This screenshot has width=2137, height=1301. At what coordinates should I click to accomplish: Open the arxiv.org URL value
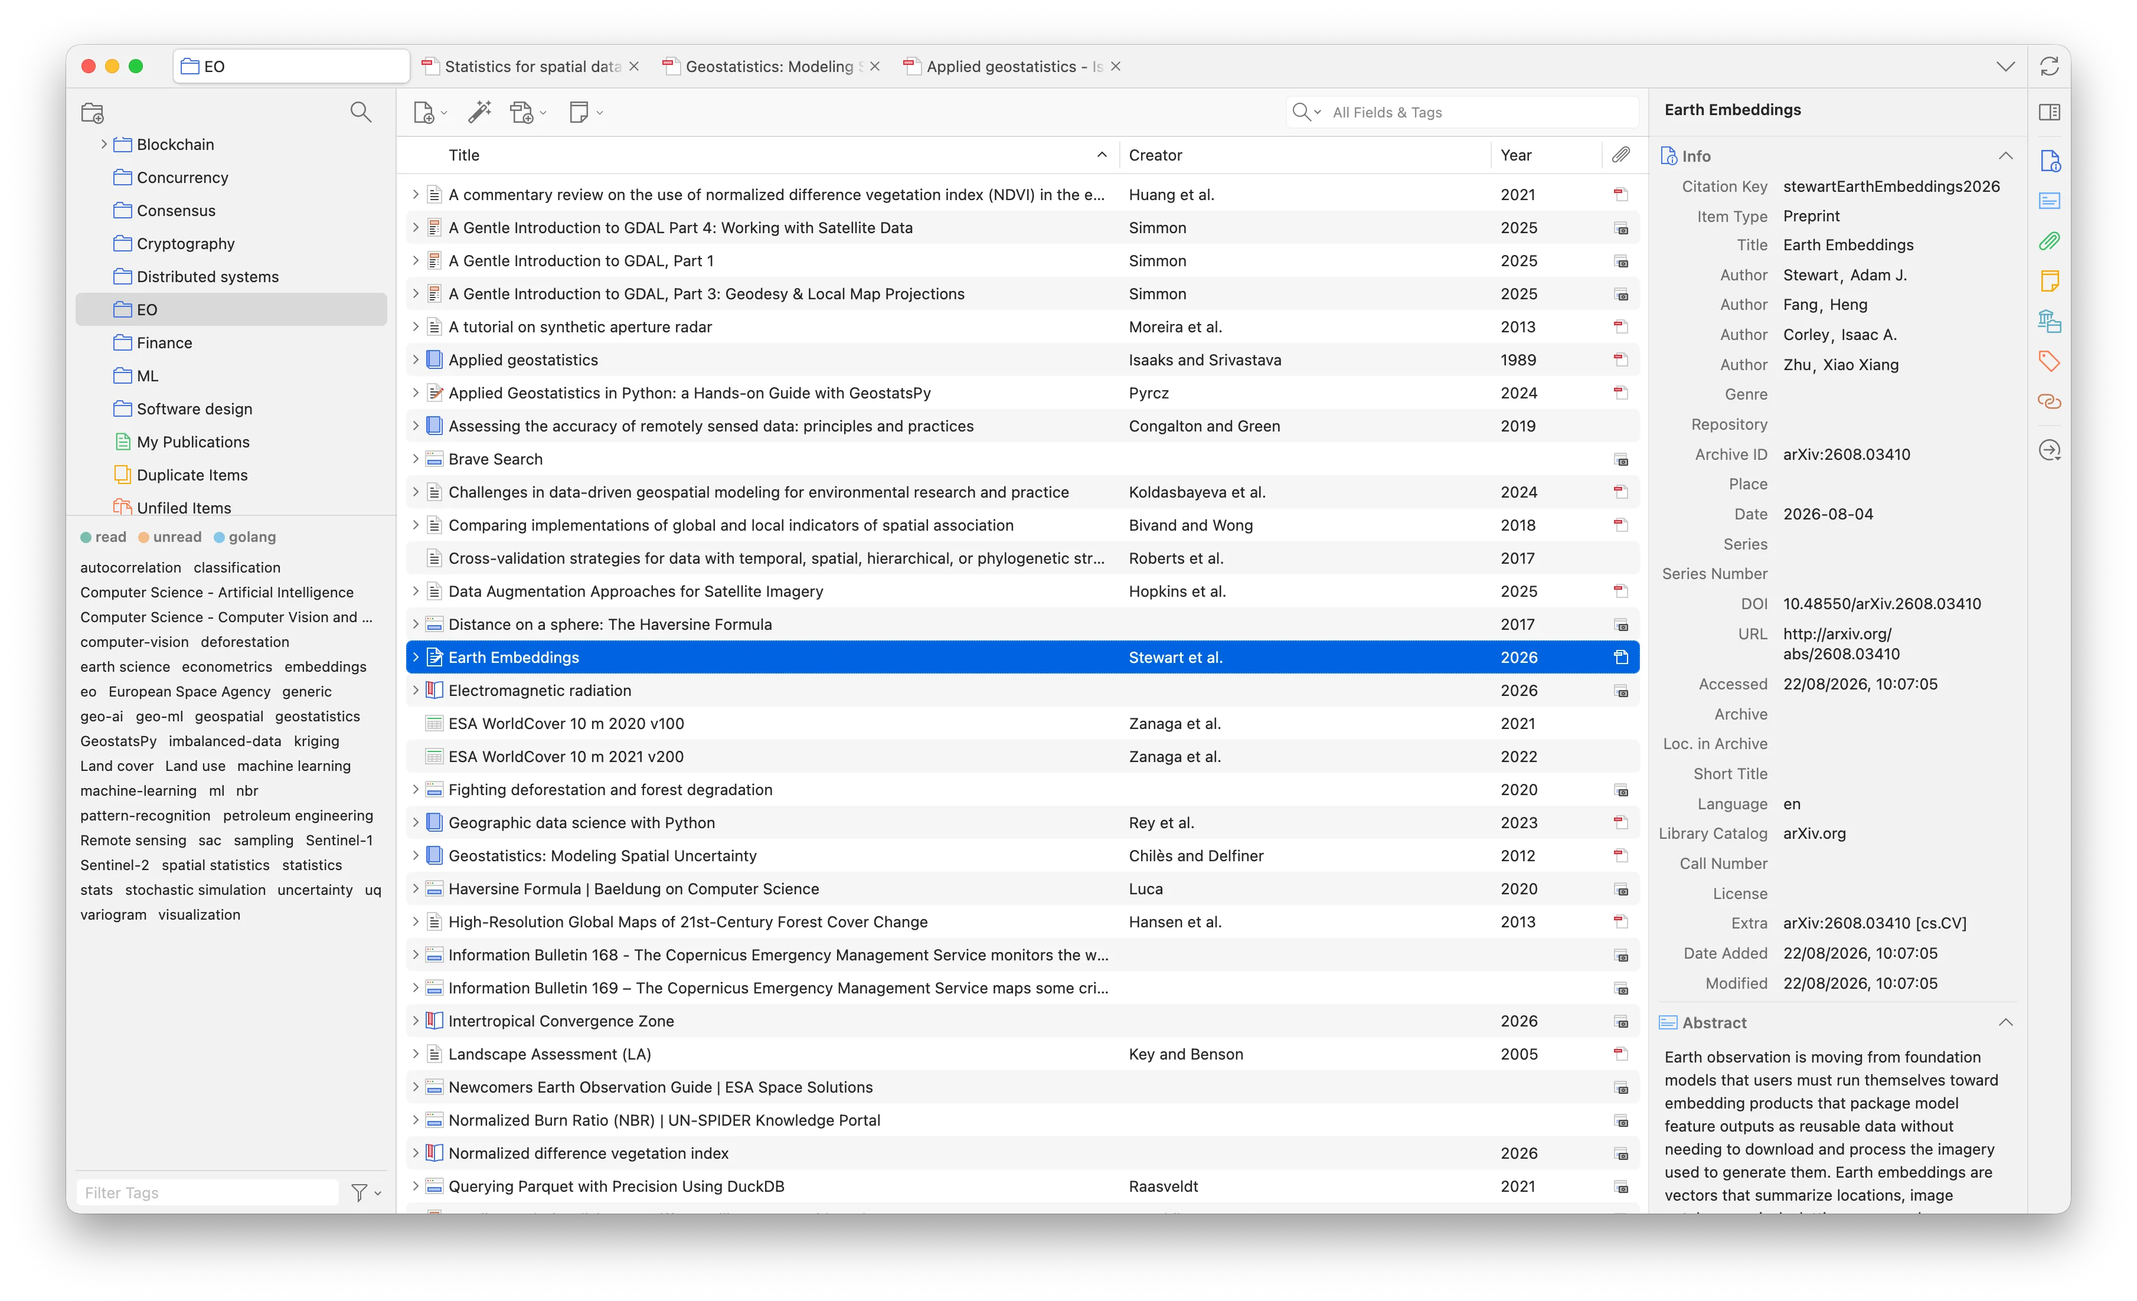[x=1841, y=643]
